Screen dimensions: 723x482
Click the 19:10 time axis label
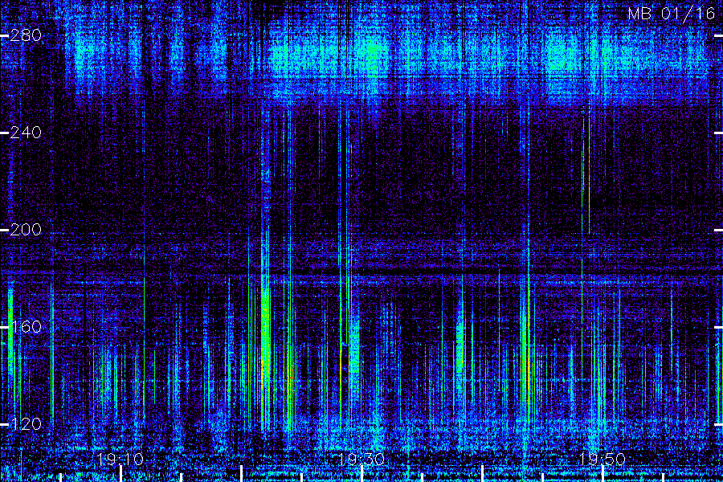[120, 460]
